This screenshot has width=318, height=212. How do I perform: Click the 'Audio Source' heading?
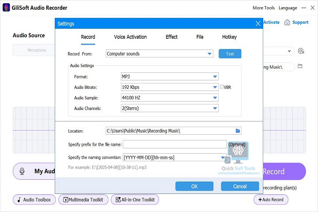[x=29, y=35]
